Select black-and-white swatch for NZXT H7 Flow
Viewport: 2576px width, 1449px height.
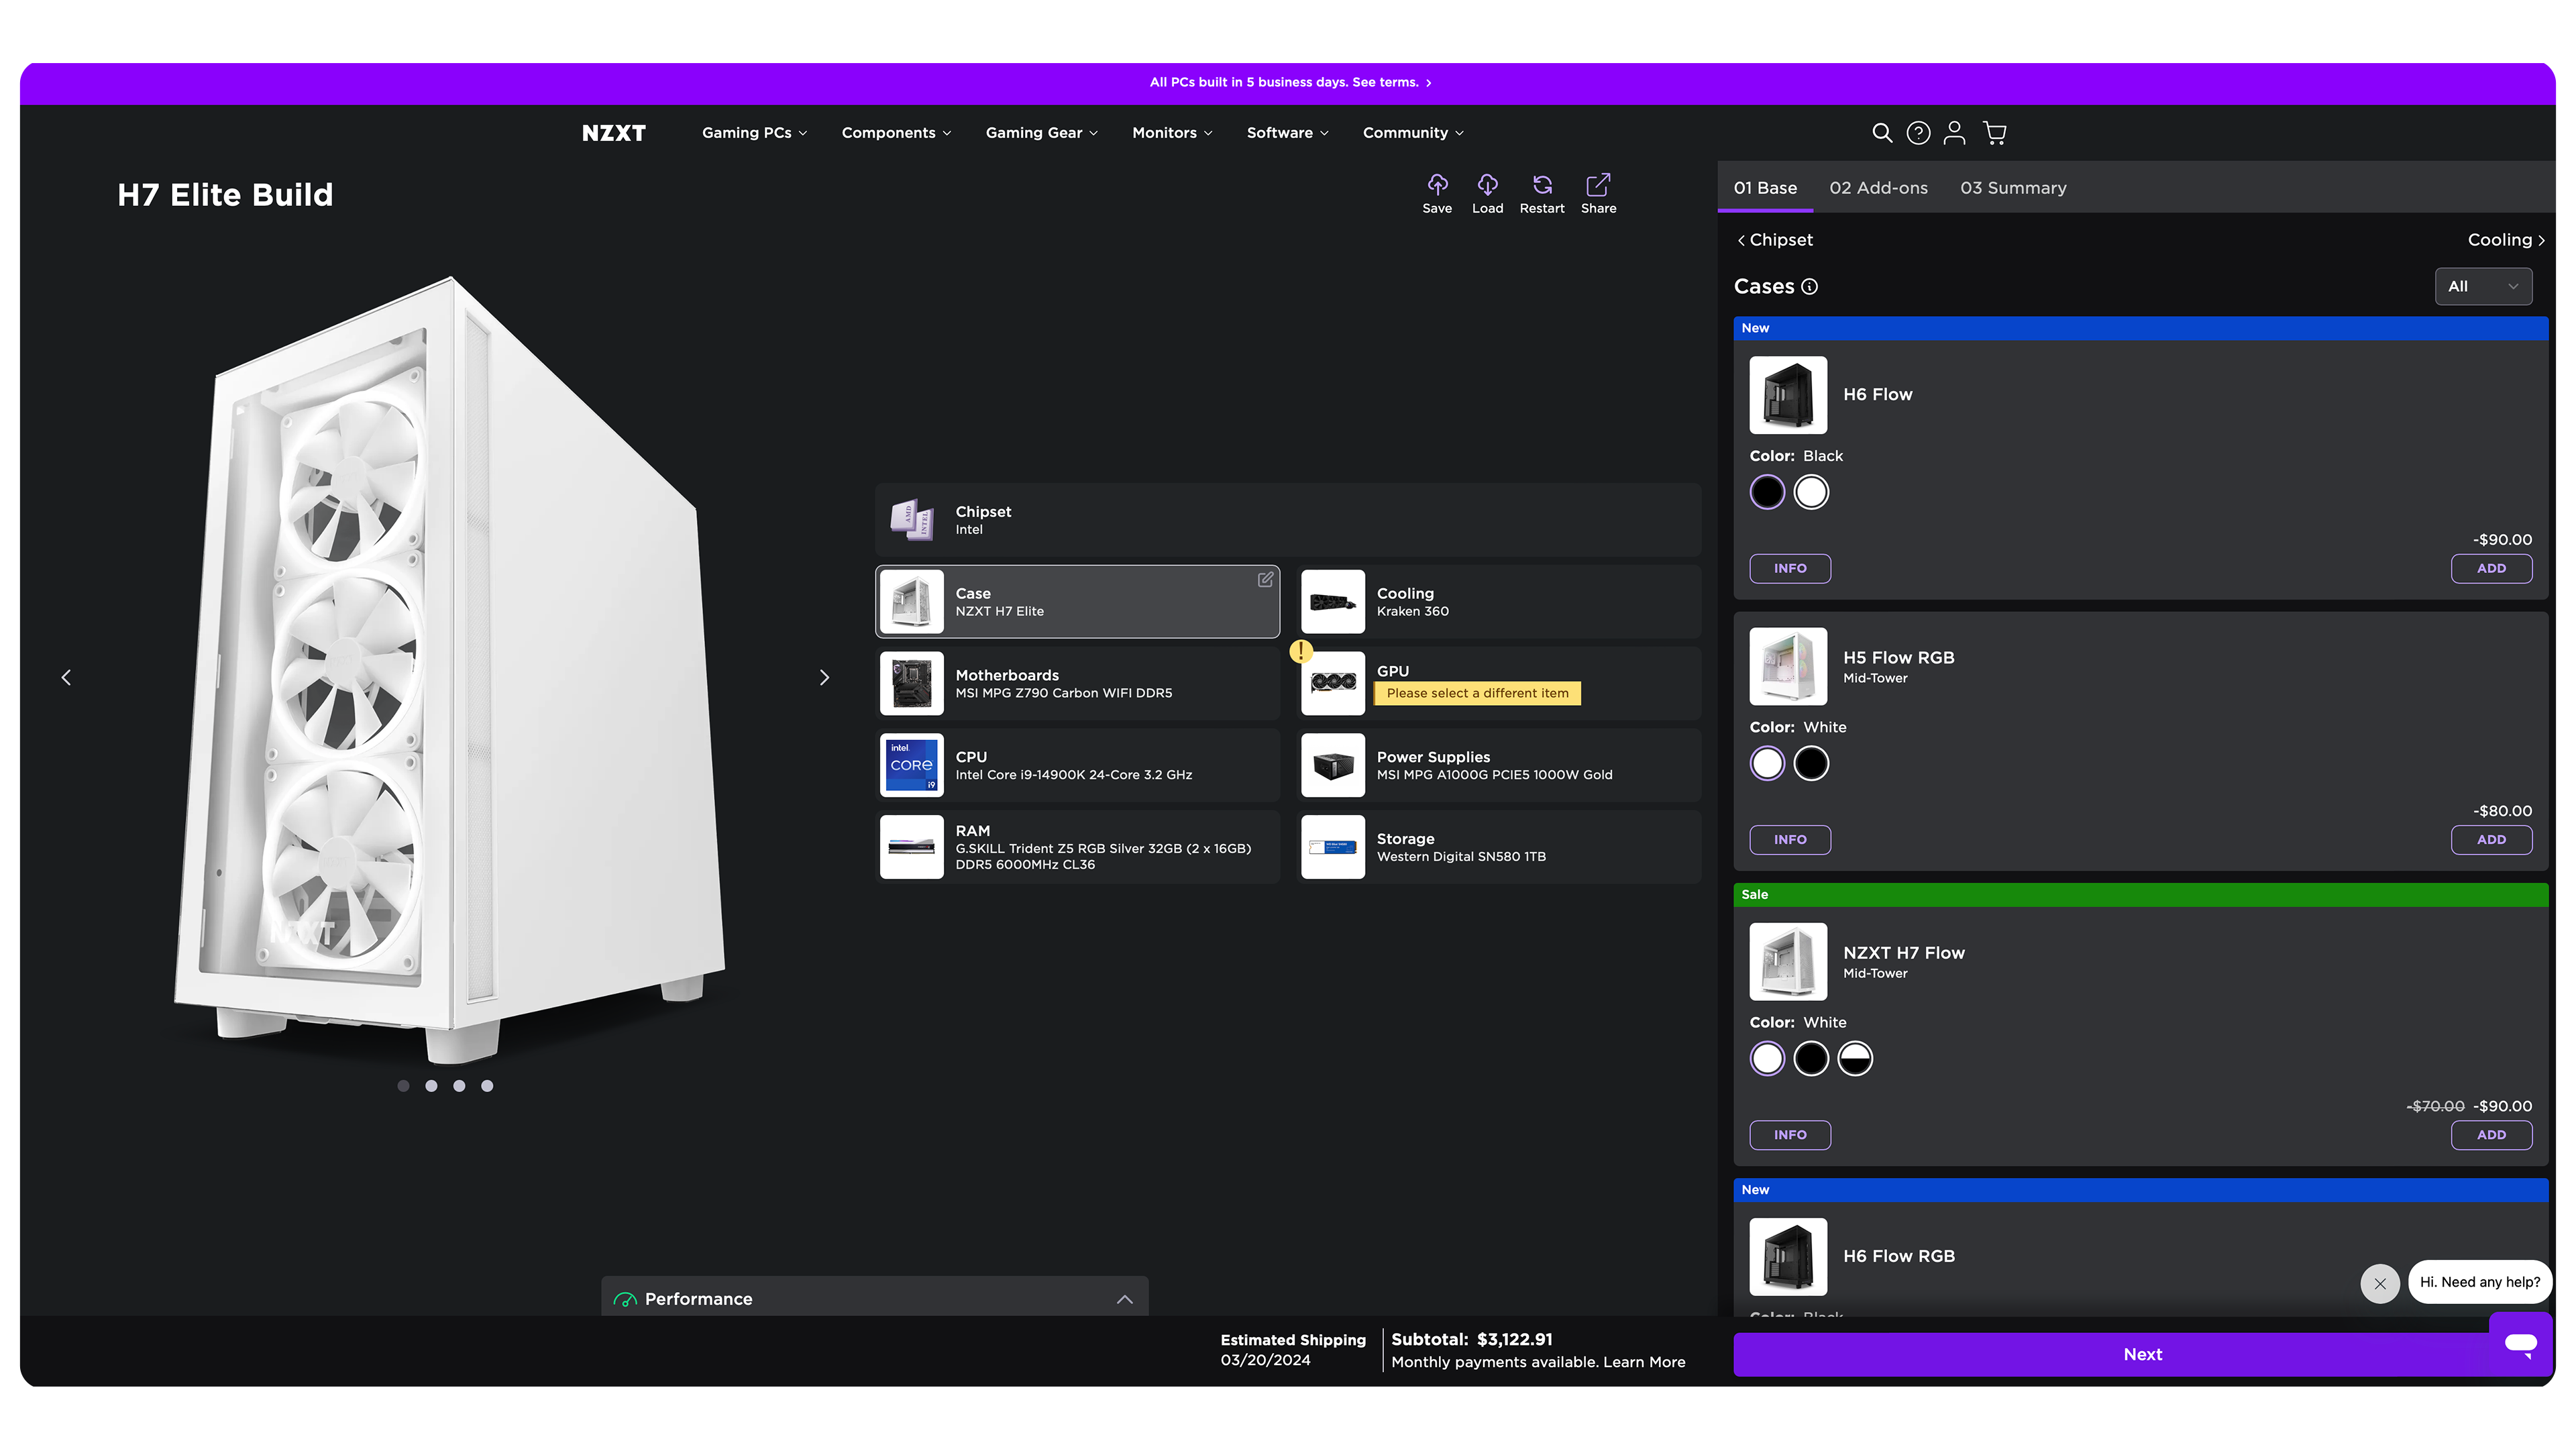coord(1855,1058)
